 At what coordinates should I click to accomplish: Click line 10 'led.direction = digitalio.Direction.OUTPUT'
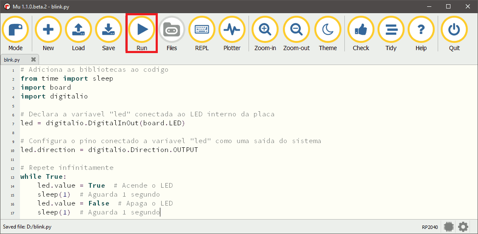pyautogui.click(x=109, y=150)
